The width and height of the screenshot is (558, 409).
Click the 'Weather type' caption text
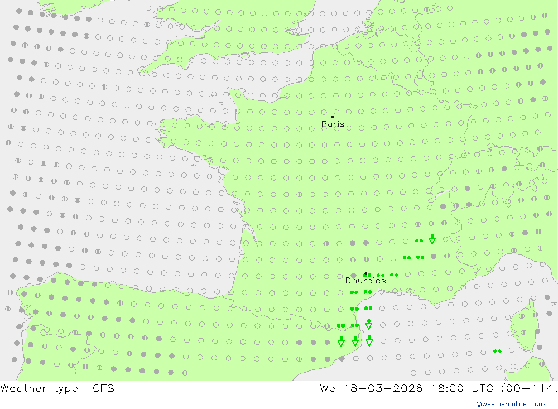click(39, 388)
